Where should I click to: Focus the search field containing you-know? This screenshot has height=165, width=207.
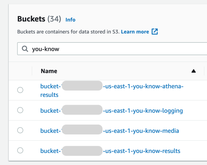pos(112,49)
